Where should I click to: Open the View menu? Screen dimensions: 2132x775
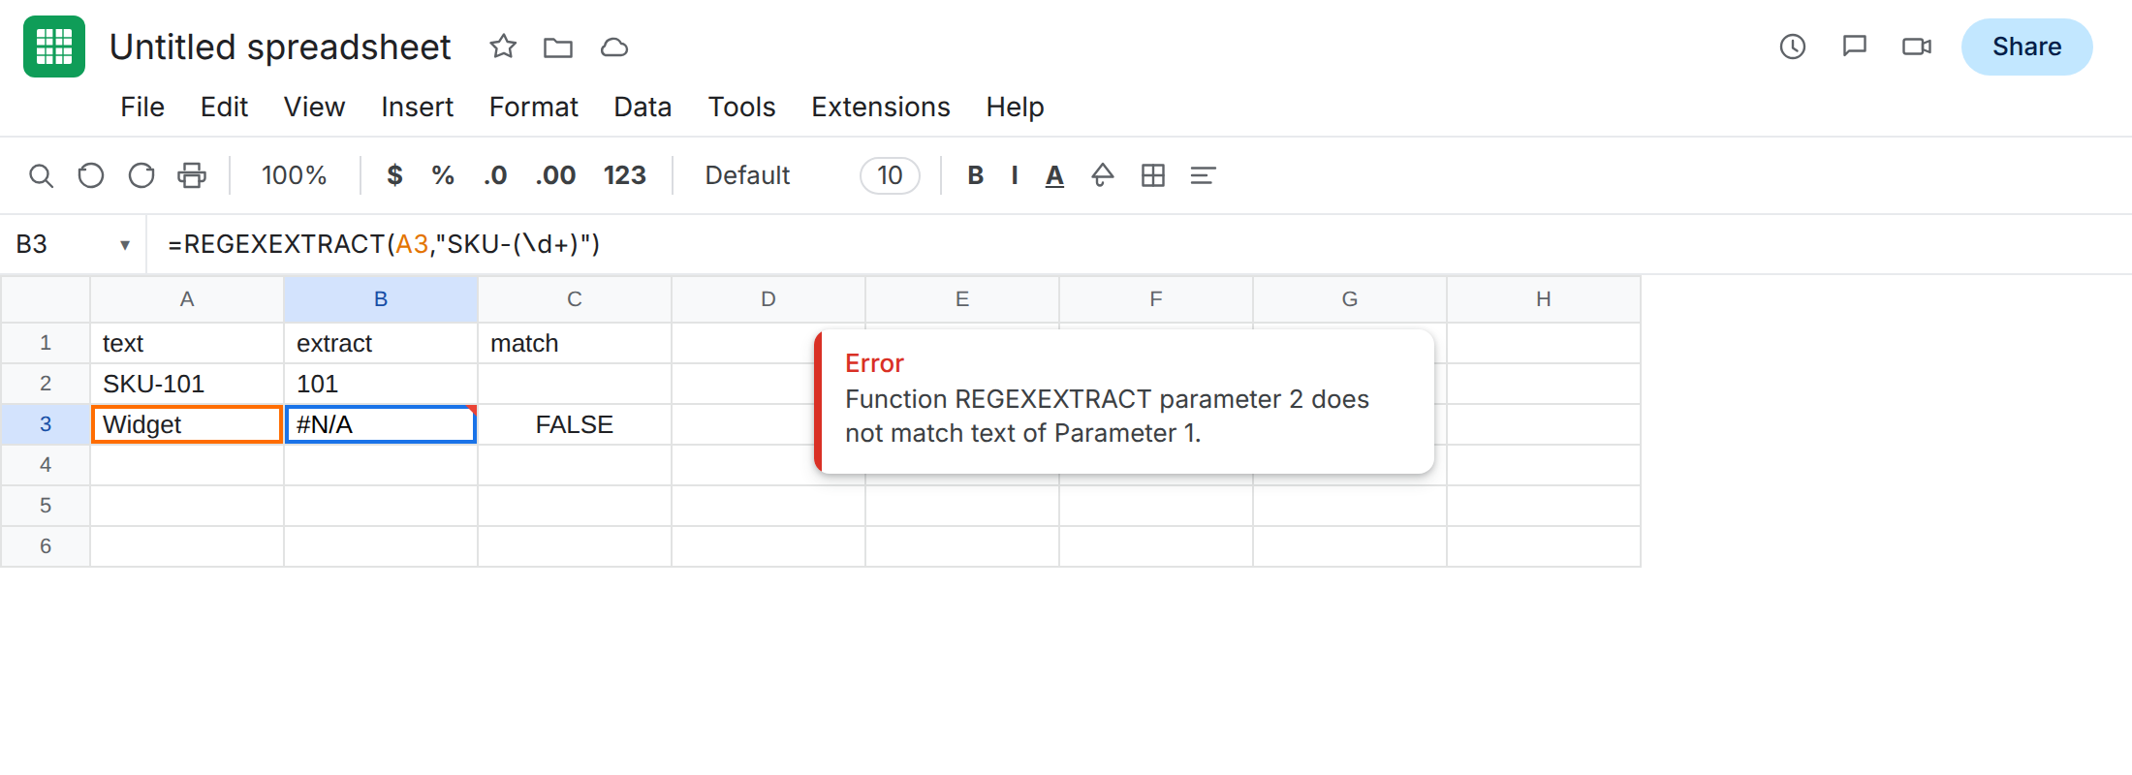(314, 107)
